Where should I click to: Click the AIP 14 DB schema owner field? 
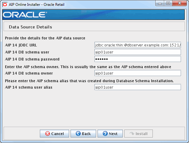[x=138, y=73]
